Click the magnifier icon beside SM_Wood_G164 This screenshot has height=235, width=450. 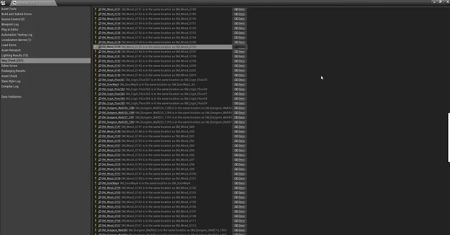click(100, 211)
